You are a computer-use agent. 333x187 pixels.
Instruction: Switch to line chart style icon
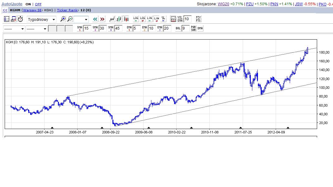pos(112,19)
